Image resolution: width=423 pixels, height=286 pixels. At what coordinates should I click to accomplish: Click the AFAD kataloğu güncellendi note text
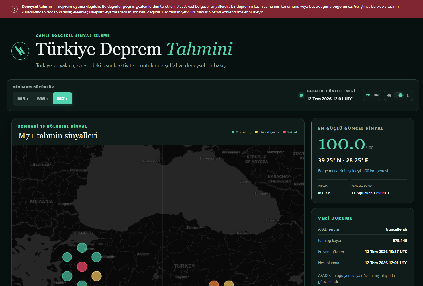357,279
